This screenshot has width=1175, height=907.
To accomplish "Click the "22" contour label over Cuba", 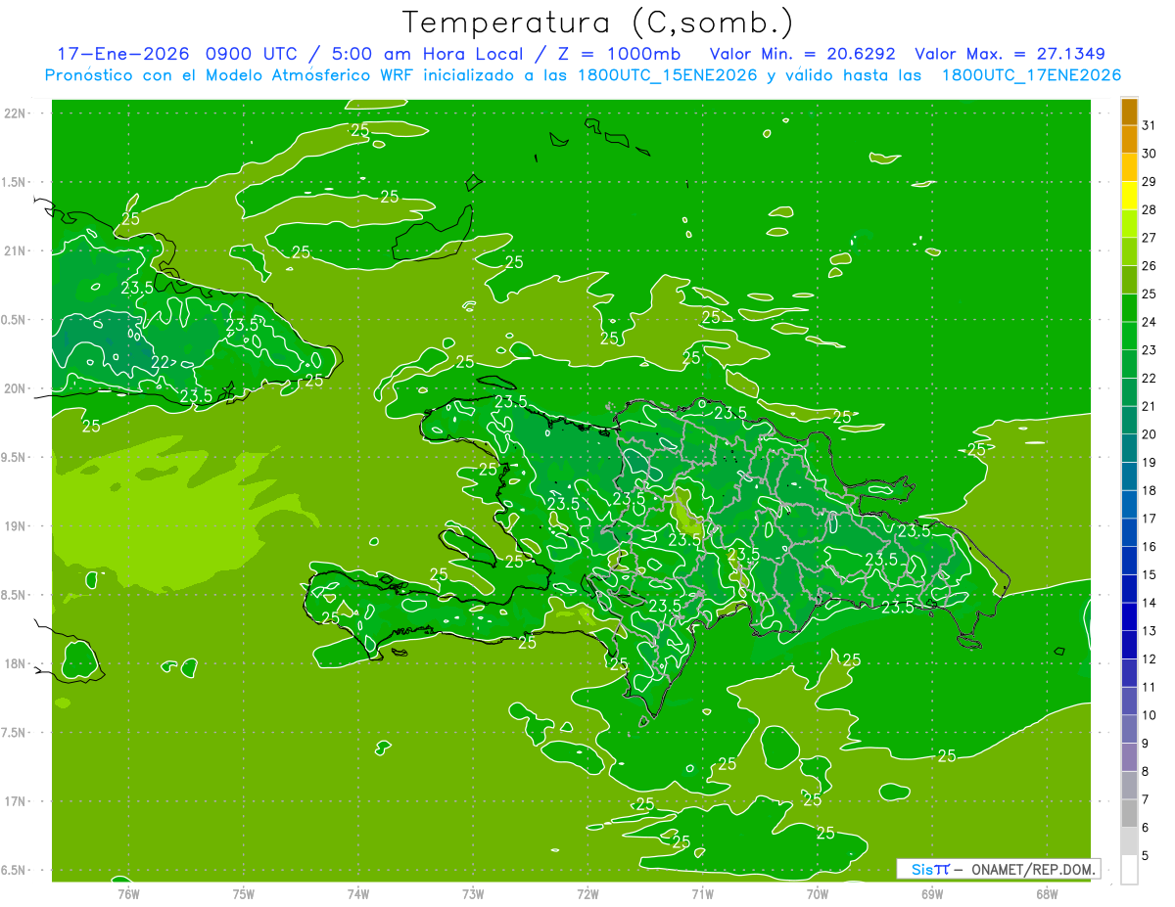I will tap(161, 362).
